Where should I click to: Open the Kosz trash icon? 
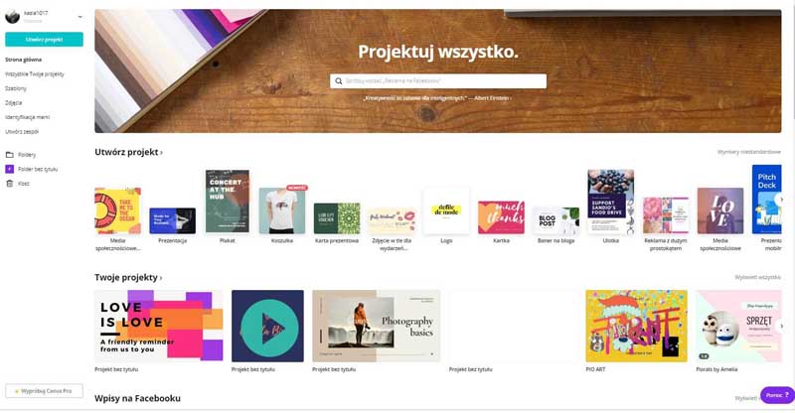click(9, 184)
